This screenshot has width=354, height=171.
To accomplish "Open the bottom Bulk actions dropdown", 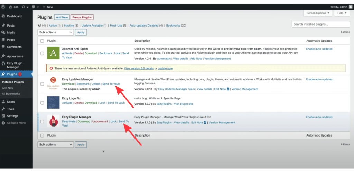I will point(56,144).
